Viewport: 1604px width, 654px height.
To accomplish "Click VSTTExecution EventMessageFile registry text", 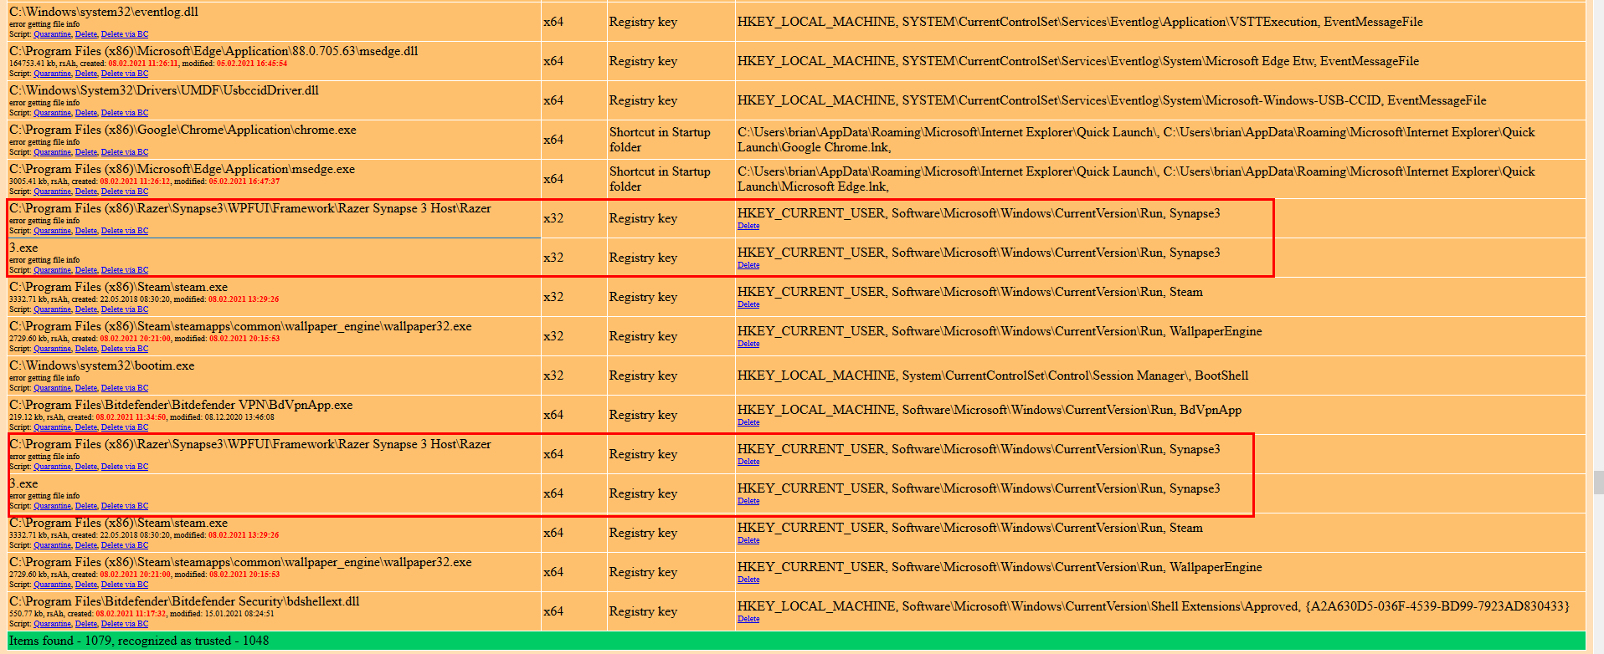I will point(1080,22).
